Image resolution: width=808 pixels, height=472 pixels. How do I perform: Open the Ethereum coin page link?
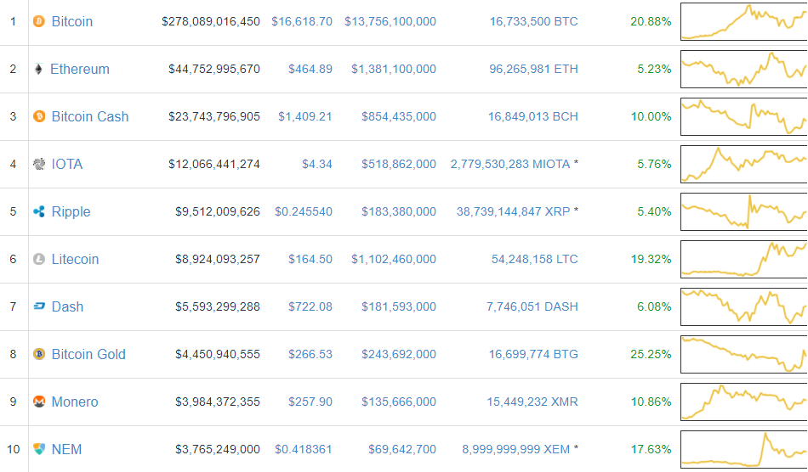pyautogui.click(x=80, y=69)
